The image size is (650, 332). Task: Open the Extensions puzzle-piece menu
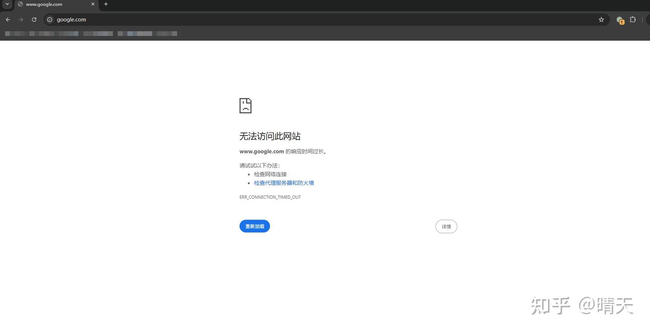[633, 19]
